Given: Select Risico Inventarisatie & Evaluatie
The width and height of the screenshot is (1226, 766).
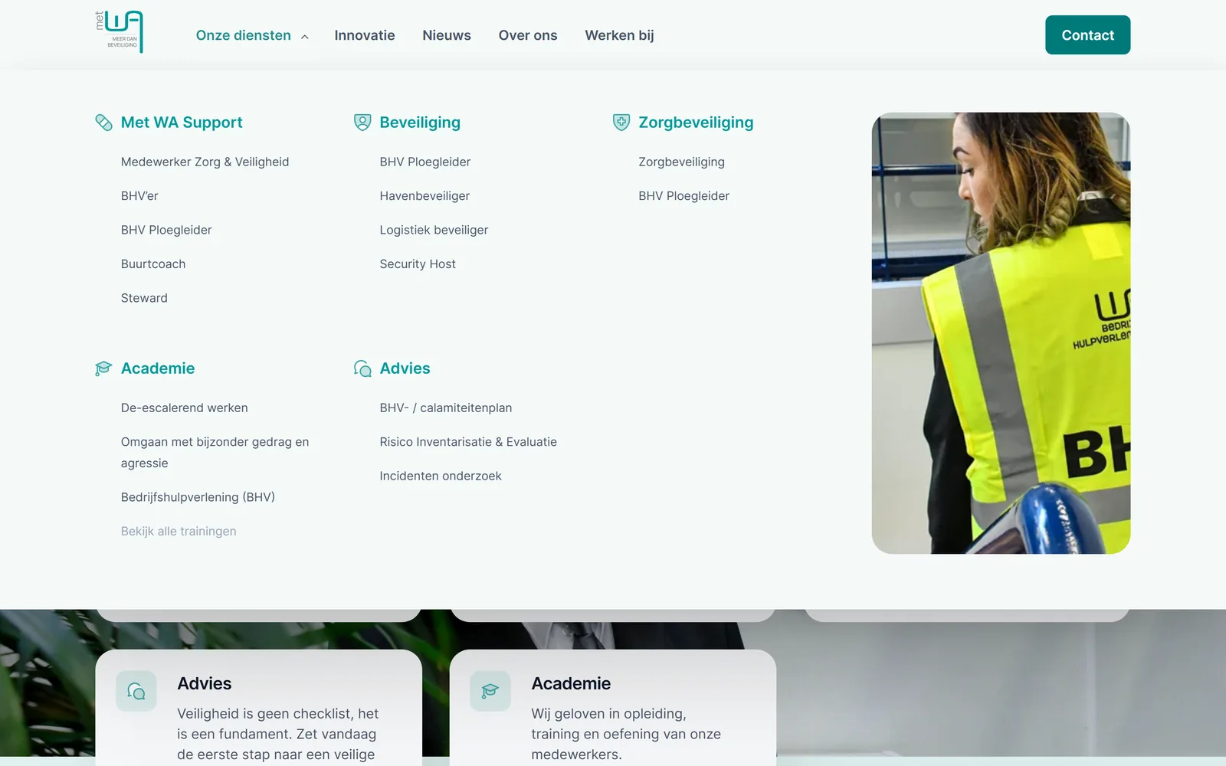Looking at the screenshot, I should coord(468,442).
